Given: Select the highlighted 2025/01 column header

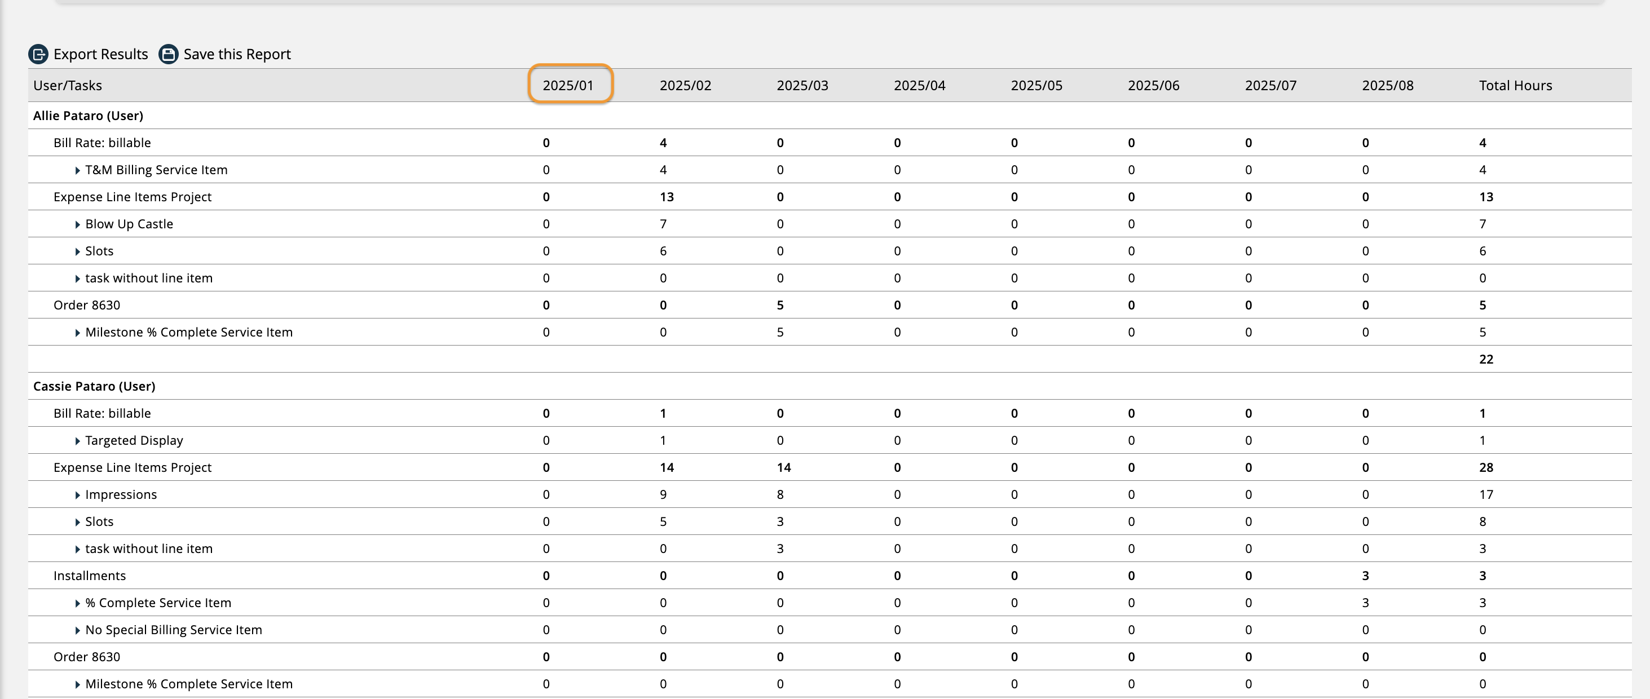Looking at the screenshot, I should tap(571, 85).
